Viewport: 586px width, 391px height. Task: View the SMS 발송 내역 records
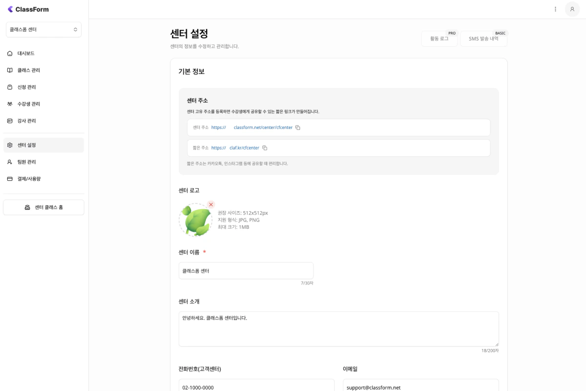pos(483,39)
